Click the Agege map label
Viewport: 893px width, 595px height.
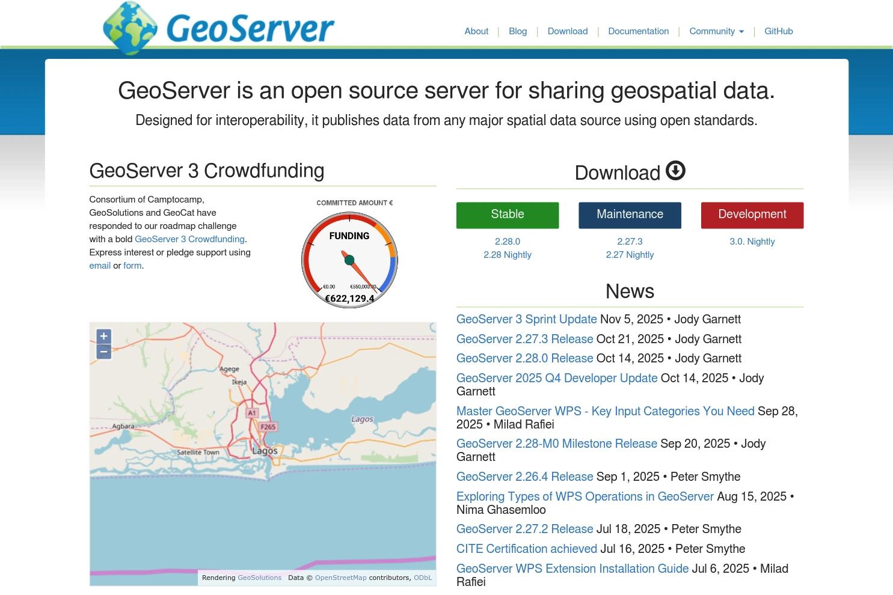[229, 369]
